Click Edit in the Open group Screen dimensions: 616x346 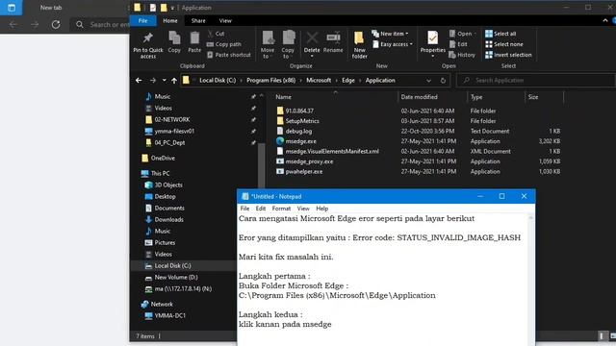pyautogui.click(x=458, y=44)
